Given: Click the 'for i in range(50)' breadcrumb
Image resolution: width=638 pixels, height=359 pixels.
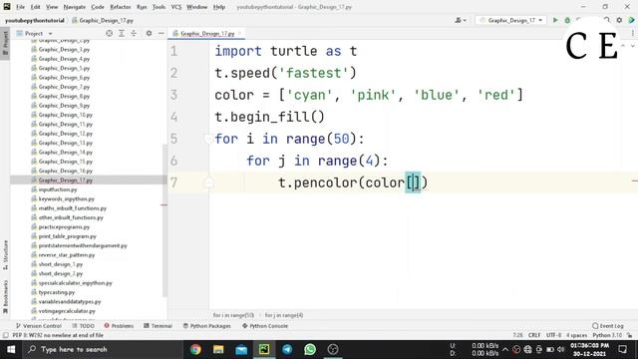Looking at the screenshot, I should tap(233, 315).
